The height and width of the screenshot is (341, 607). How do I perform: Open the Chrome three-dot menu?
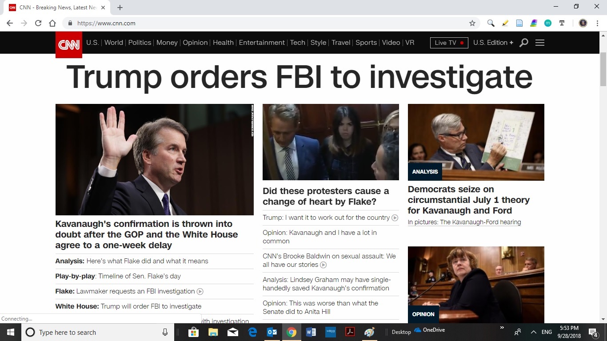597,23
